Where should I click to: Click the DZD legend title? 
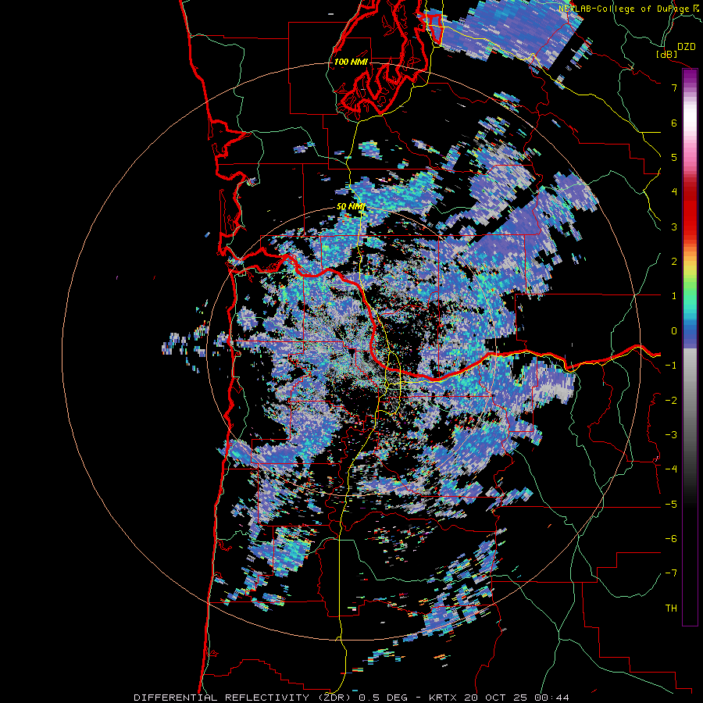[x=687, y=47]
